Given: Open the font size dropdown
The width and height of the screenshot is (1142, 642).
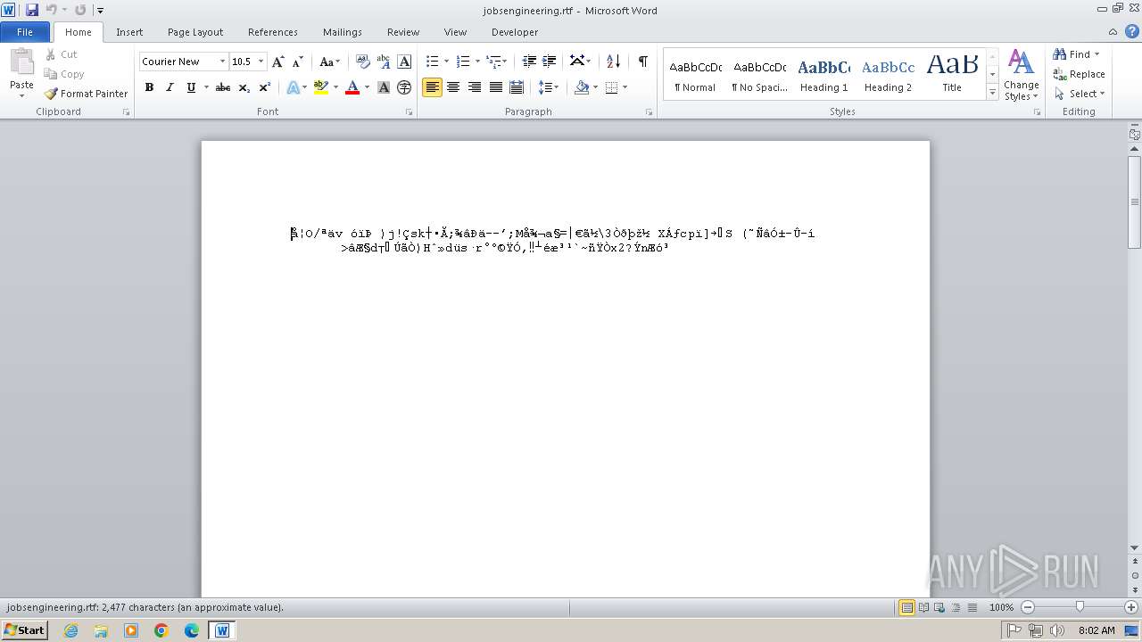Looking at the screenshot, I should coord(261,62).
